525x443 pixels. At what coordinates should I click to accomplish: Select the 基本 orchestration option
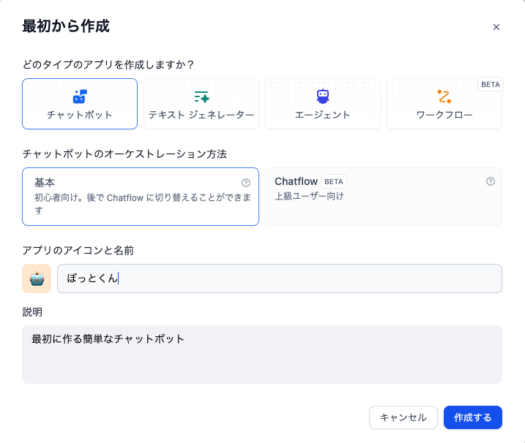(x=140, y=197)
